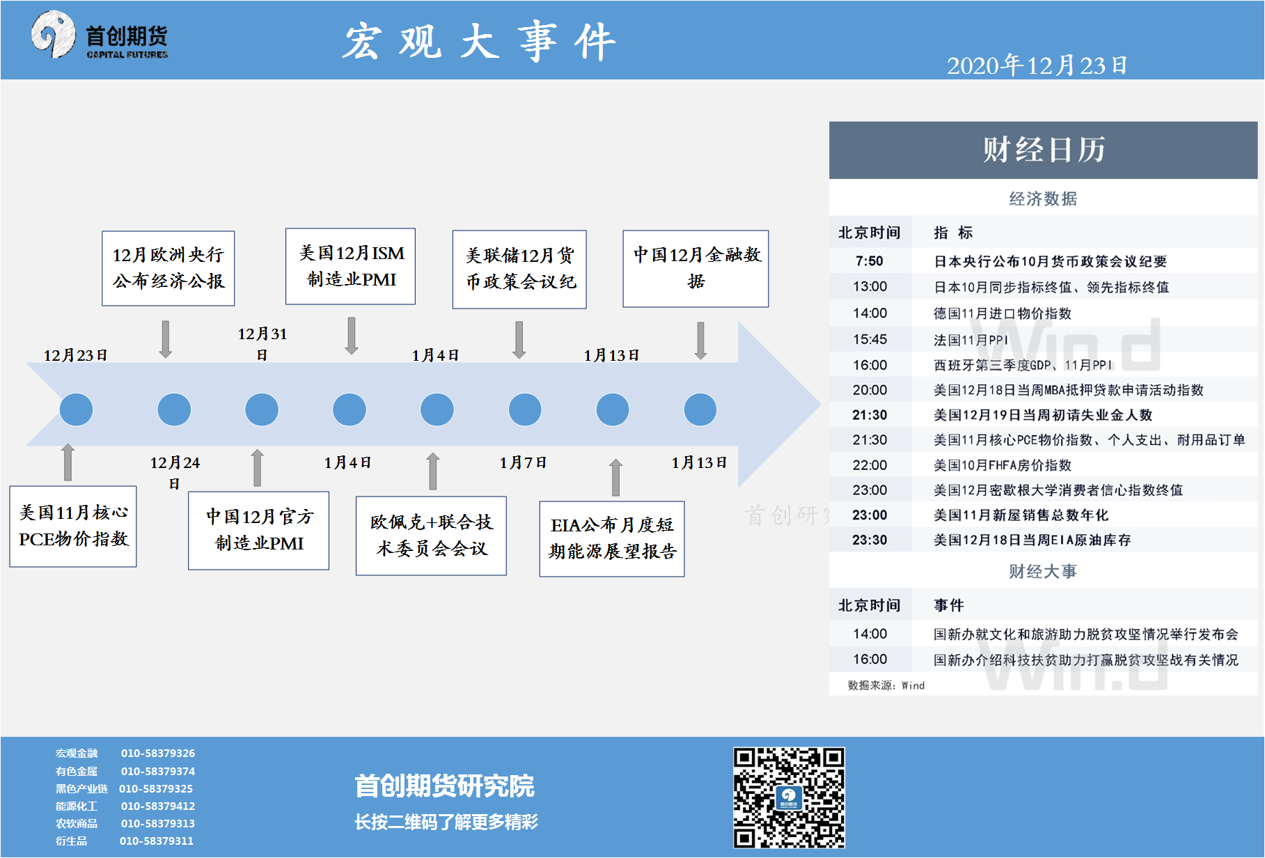Select the timeline dot above 12月24日 label
Image resolution: width=1265 pixels, height=858 pixels.
coord(174,409)
